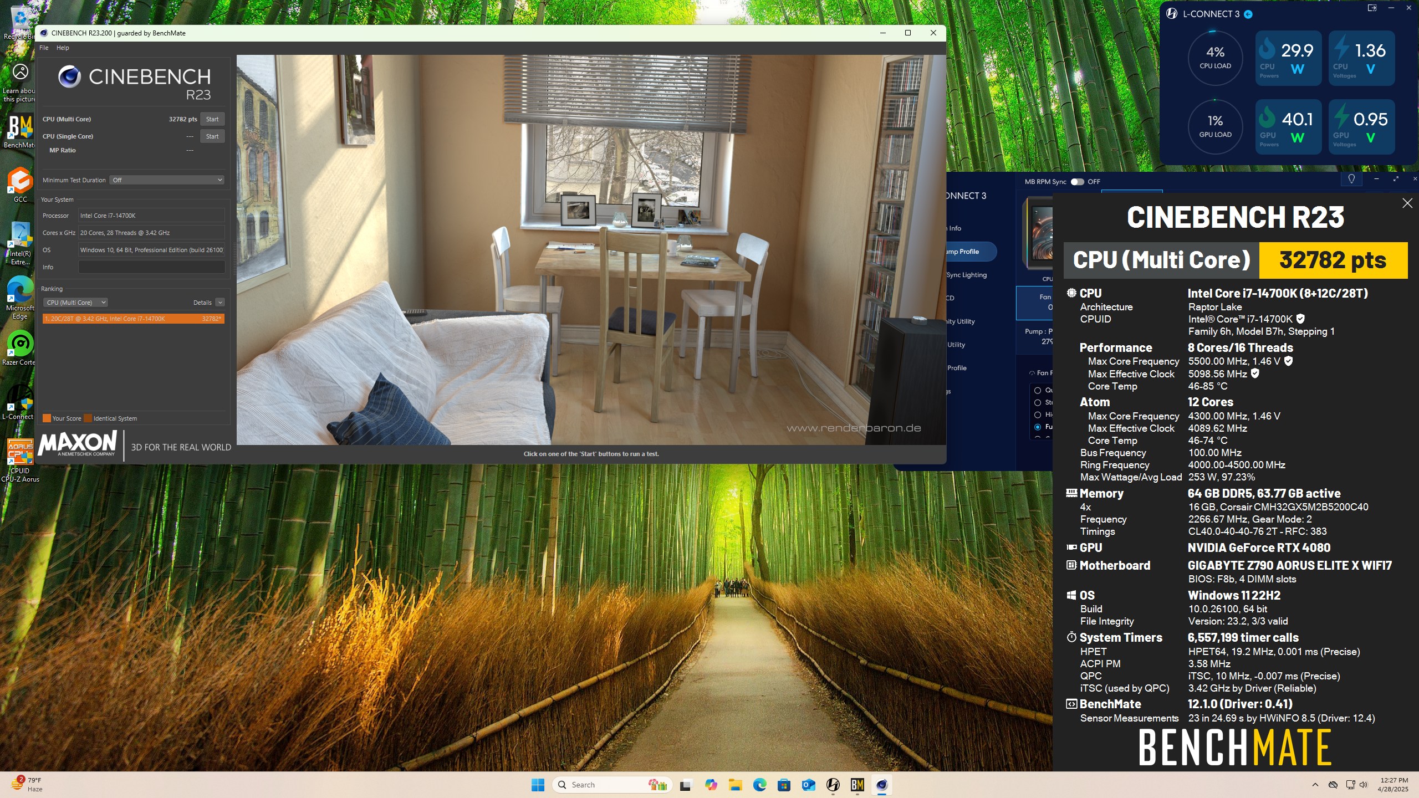The height and width of the screenshot is (798, 1419).
Task: Click the Cinebench rendered room image
Action: pos(591,249)
